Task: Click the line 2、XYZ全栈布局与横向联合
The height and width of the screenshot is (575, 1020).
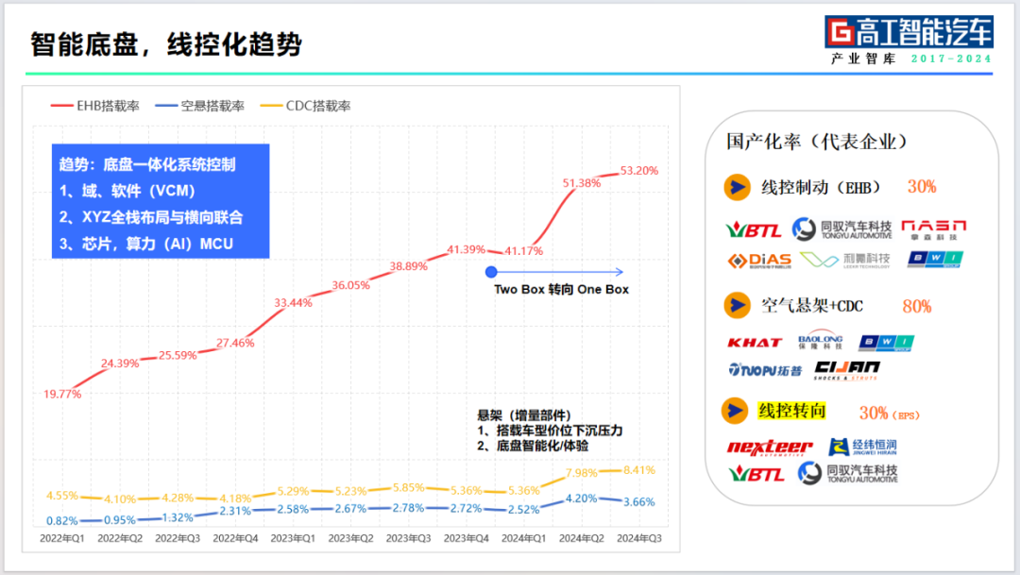Action: (x=151, y=217)
